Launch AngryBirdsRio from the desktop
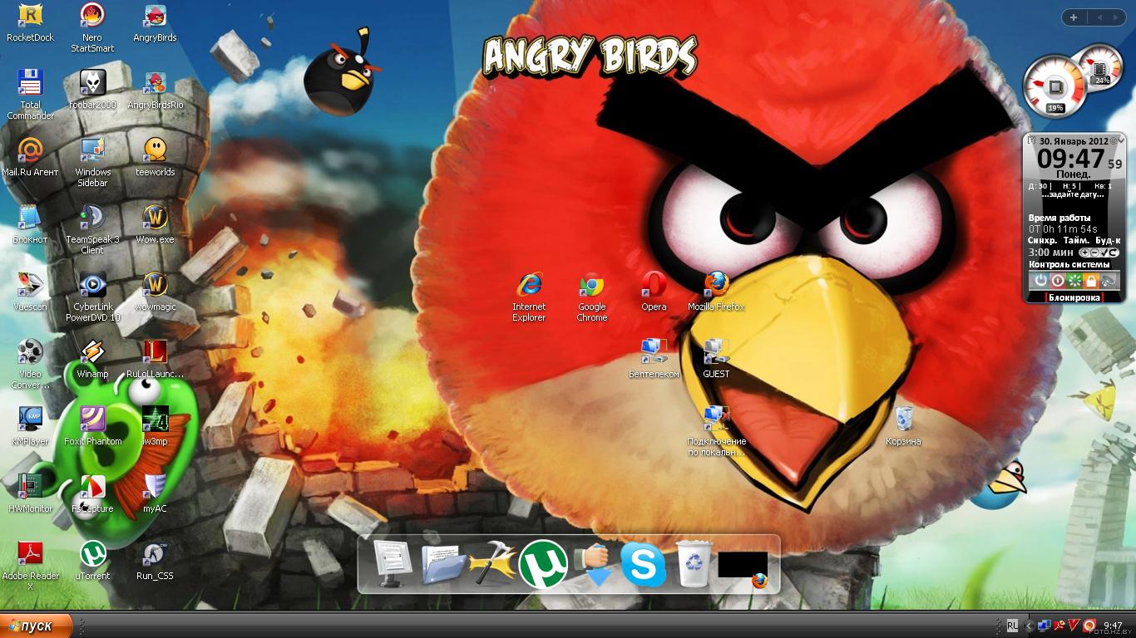1136x638 pixels. (155, 89)
